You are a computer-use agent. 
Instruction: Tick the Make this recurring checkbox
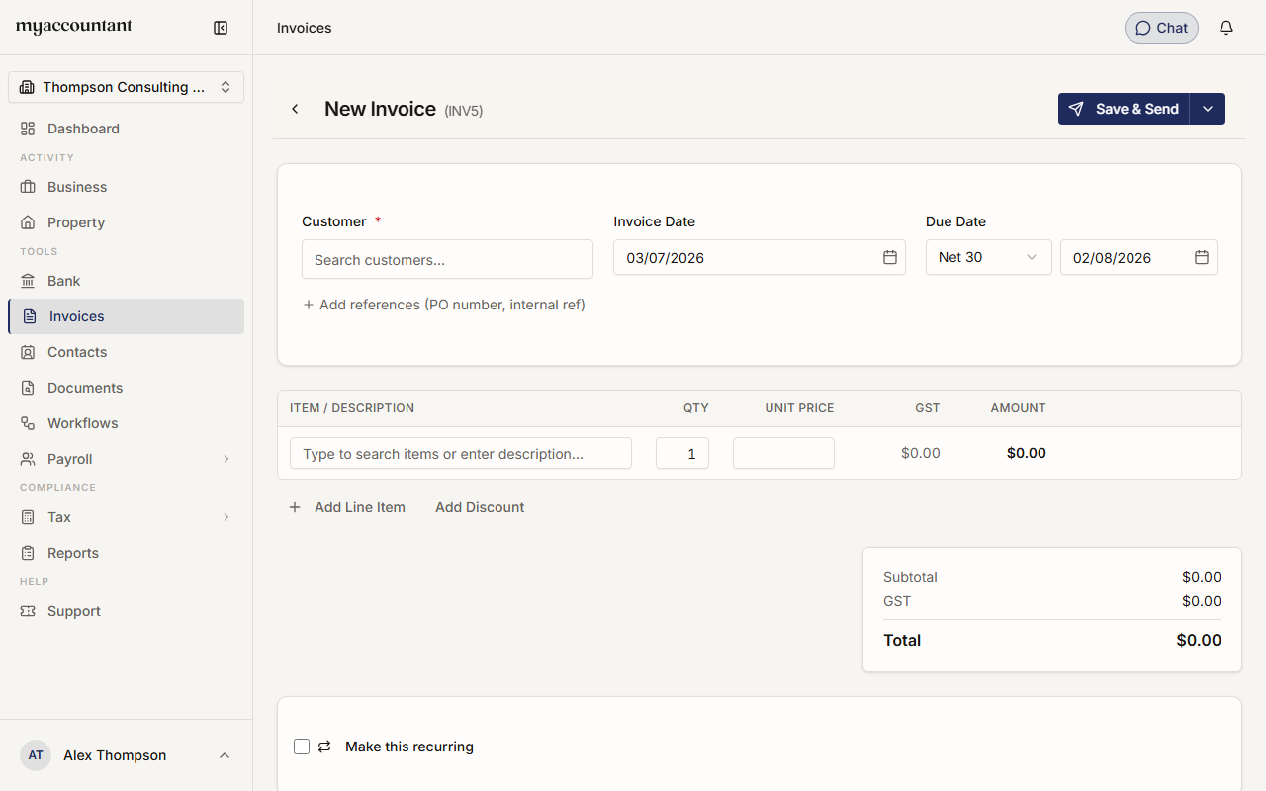(302, 747)
